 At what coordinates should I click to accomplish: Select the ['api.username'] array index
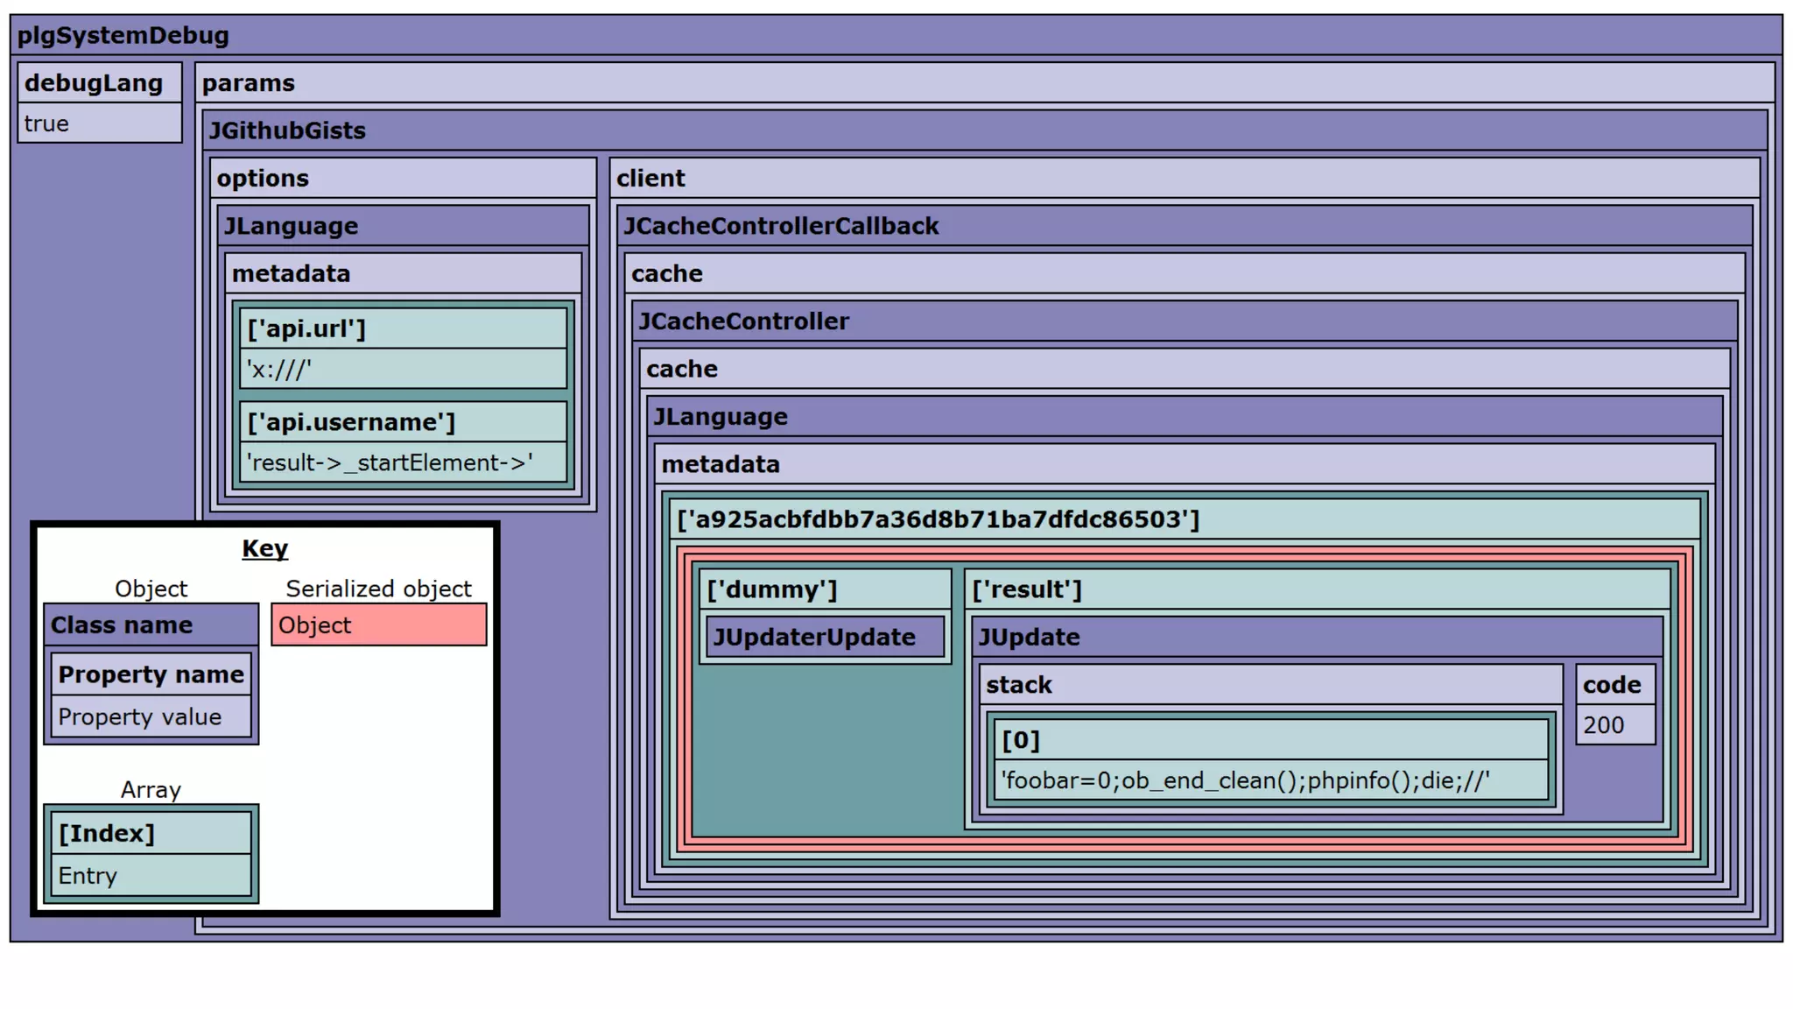click(x=351, y=422)
